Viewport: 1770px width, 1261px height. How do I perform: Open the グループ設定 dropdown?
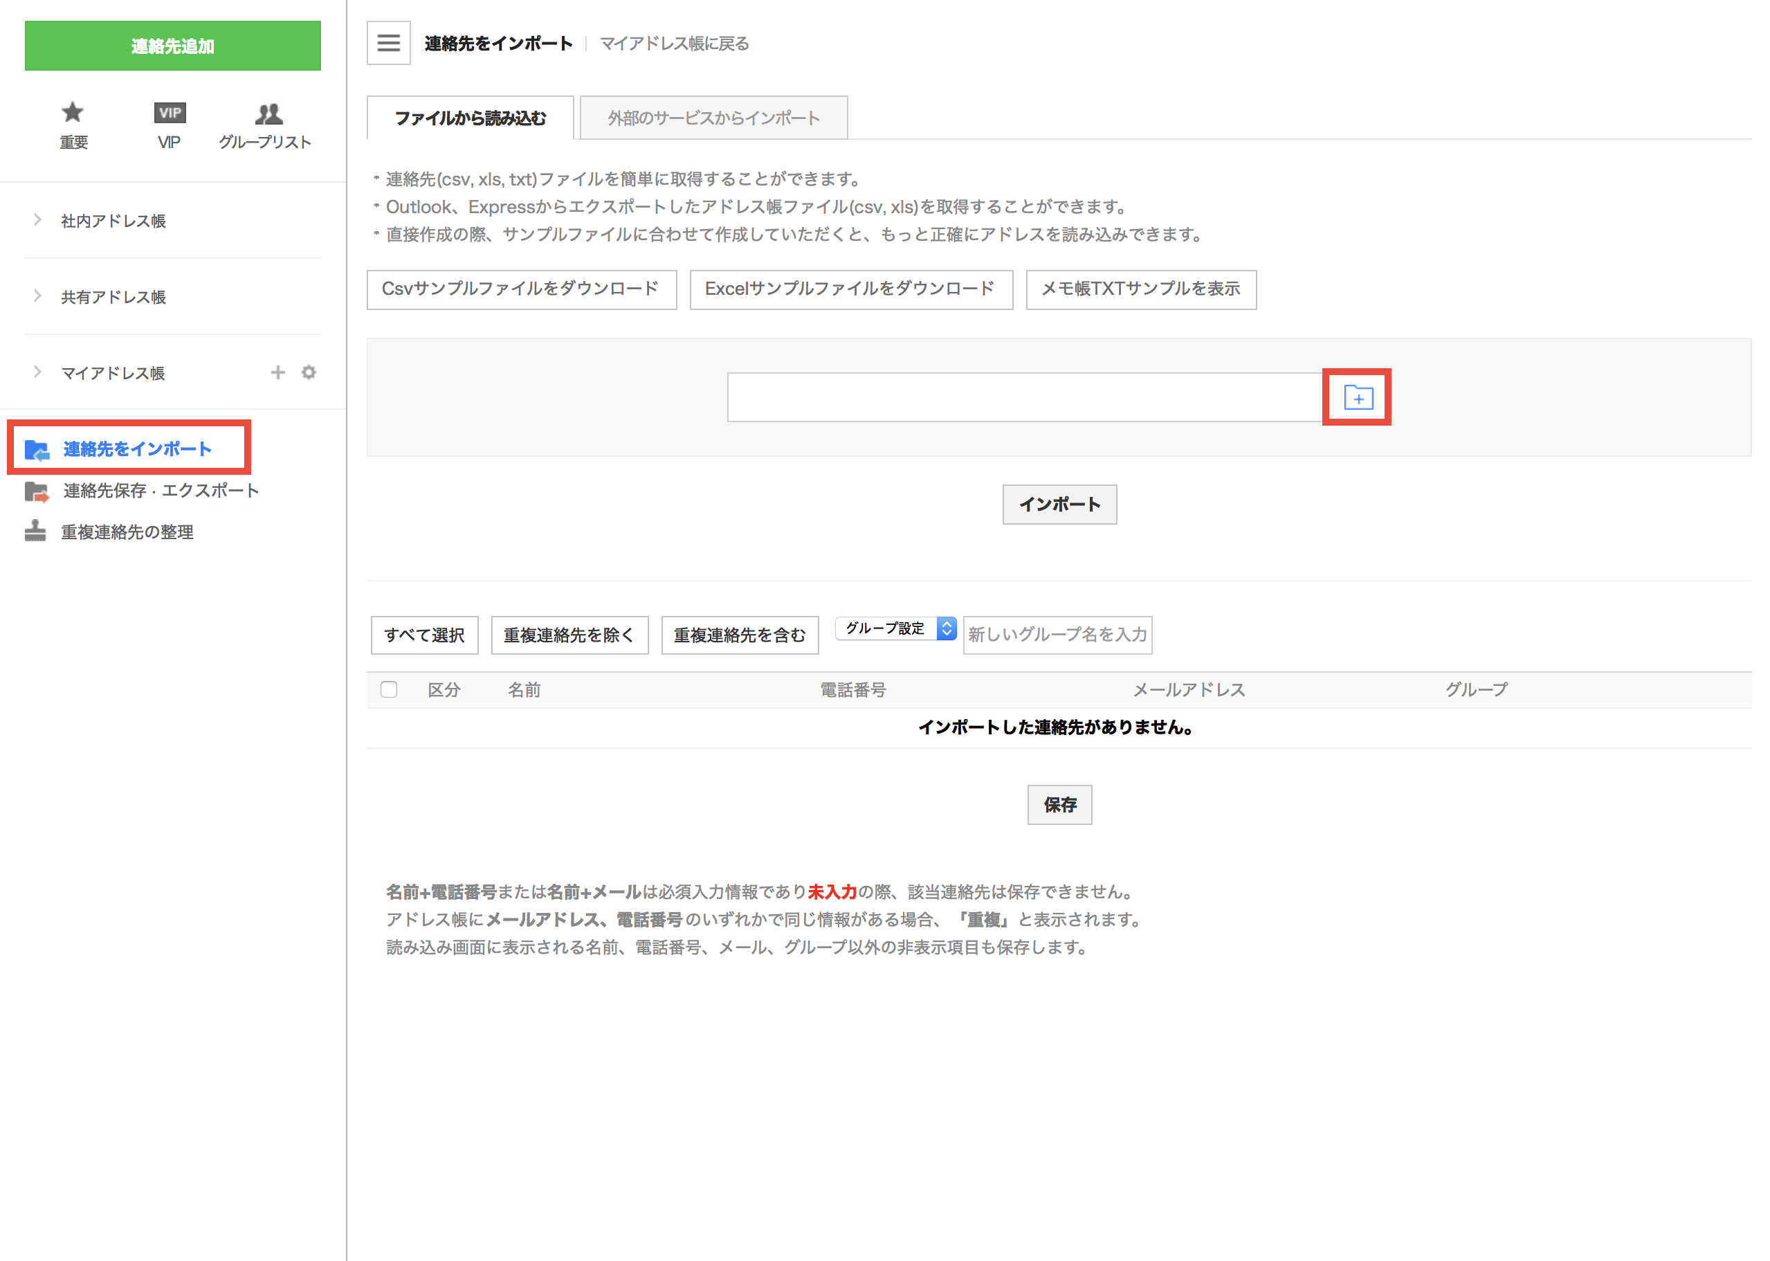click(x=896, y=628)
